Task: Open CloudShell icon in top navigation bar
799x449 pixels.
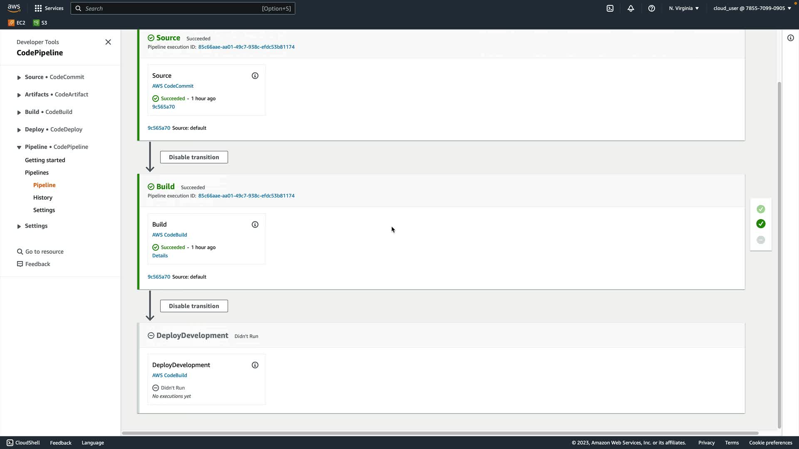Action: tap(610, 8)
